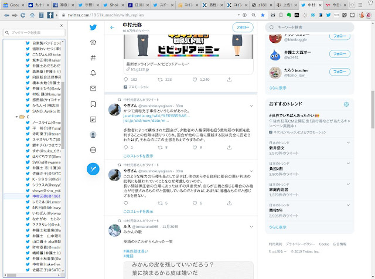Click in Twitter keyword search field
This screenshot has width=375, height=279.
(x=309, y=28)
